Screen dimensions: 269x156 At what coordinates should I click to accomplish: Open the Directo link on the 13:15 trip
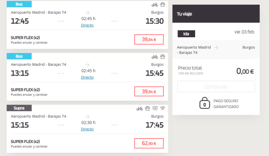tap(87, 77)
